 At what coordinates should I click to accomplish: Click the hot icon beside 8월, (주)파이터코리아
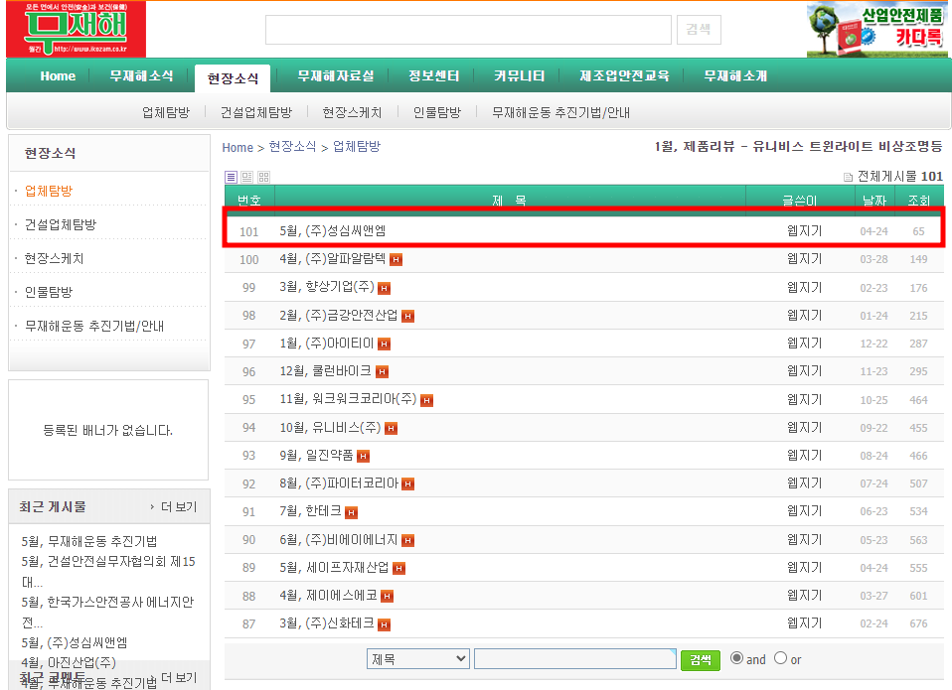click(408, 483)
